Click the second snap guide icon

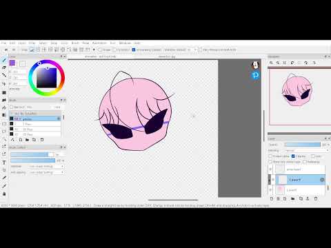pos(38,50)
